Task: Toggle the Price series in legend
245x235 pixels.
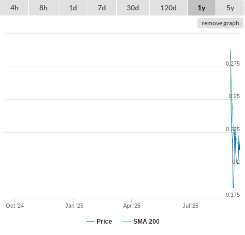Action: pyautogui.click(x=104, y=222)
